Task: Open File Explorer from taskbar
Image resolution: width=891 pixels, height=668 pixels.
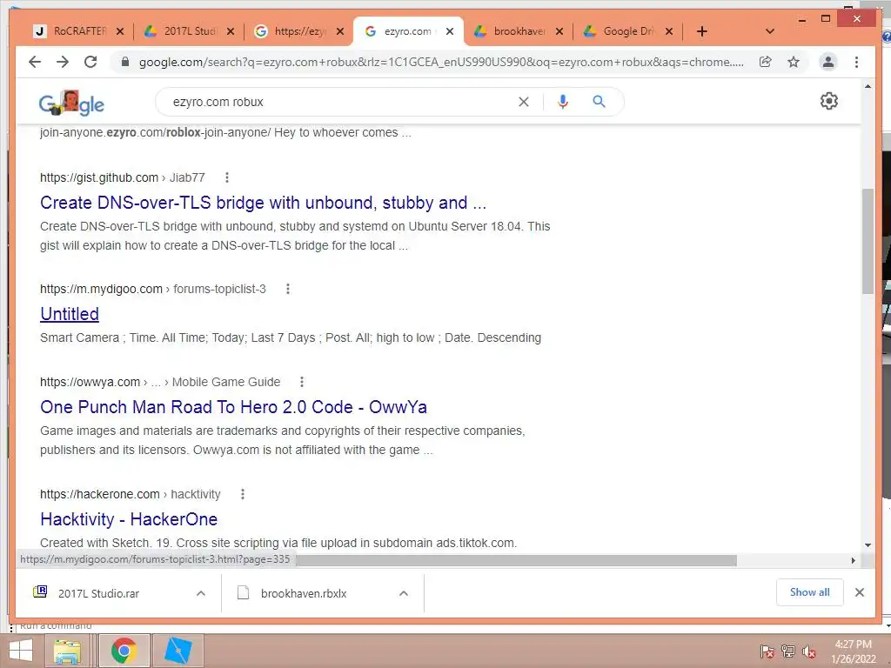Action: [x=67, y=651]
